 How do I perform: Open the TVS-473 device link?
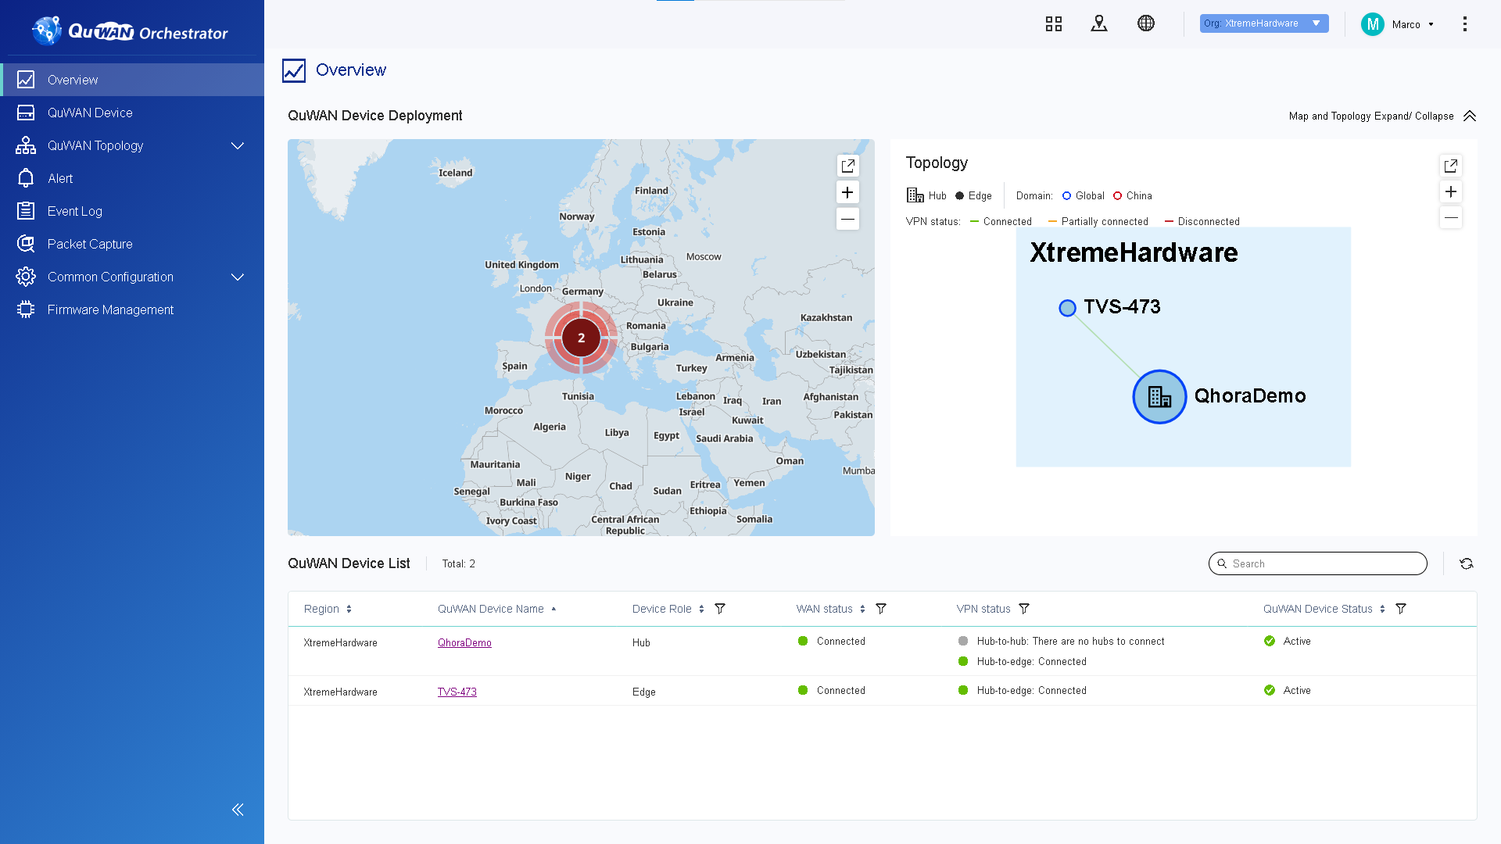(457, 692)
